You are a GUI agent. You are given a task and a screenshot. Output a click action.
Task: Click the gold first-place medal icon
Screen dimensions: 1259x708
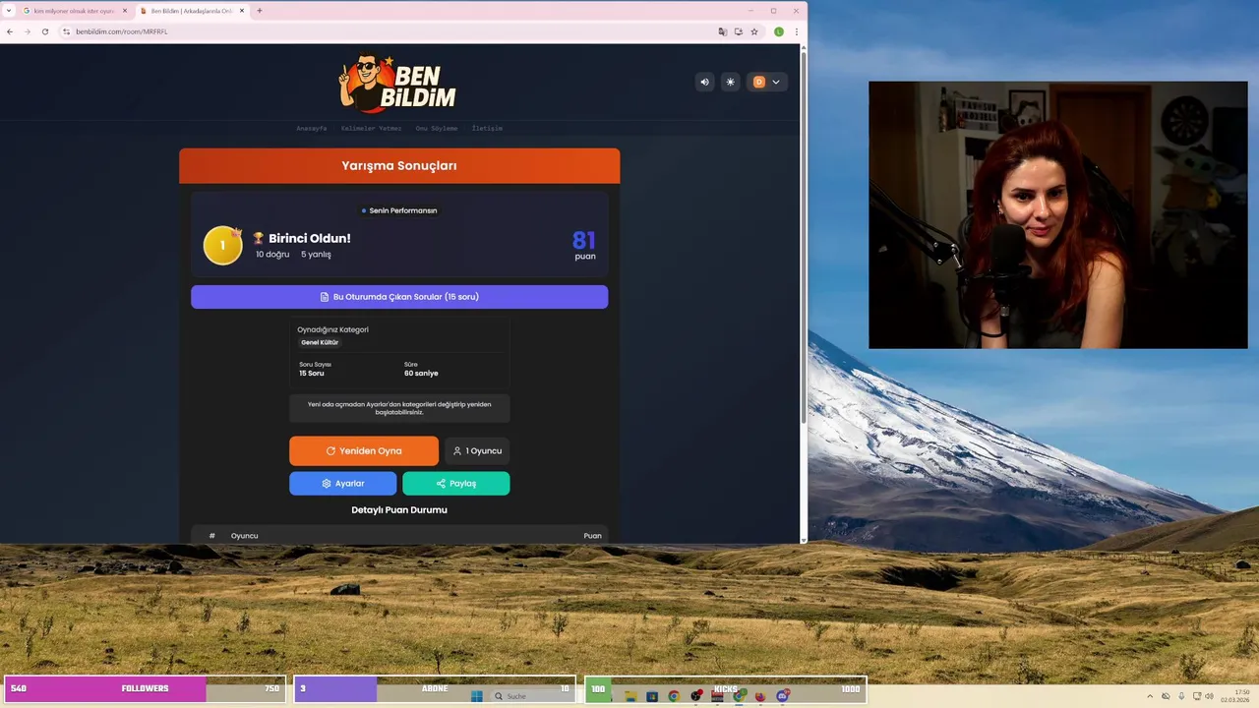coord(222,245)
